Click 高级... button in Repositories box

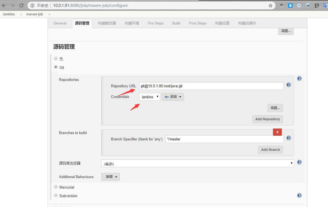[275, 108]
